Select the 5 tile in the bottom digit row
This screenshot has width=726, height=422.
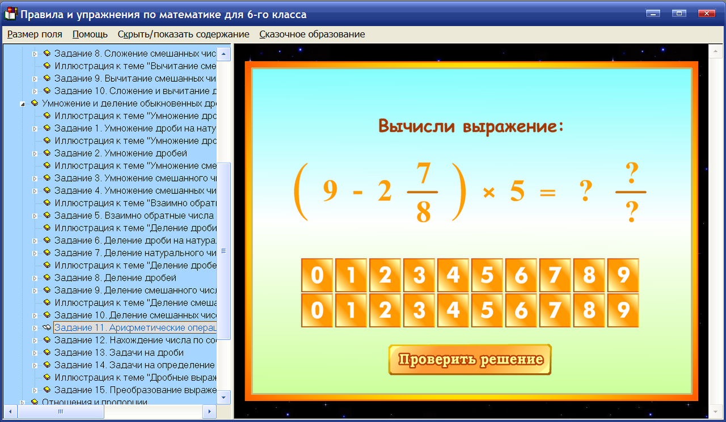[x=487, y=310]
